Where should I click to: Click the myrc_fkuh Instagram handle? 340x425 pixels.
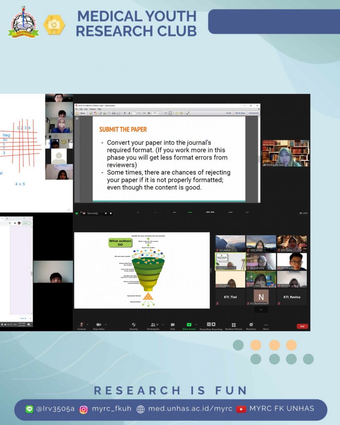click(x=111, y=409)
